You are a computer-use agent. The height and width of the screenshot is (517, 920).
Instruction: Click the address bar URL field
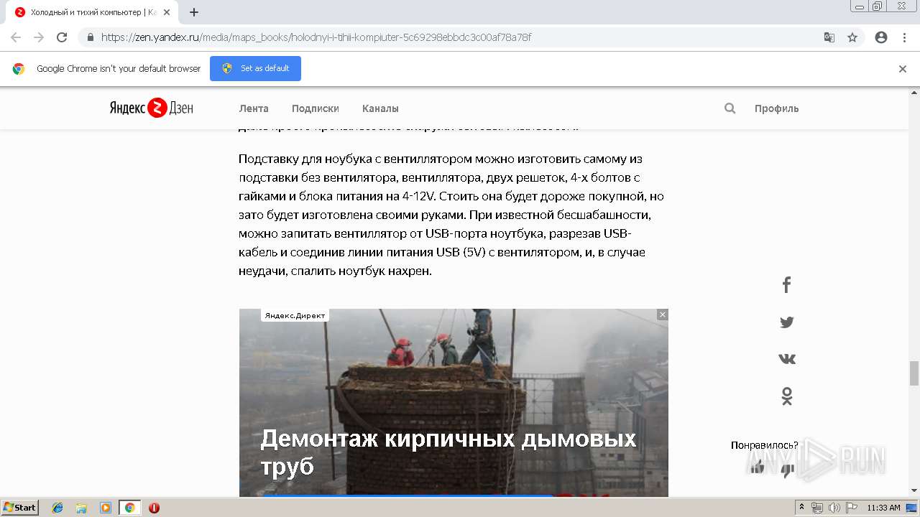tap(460, 37)
